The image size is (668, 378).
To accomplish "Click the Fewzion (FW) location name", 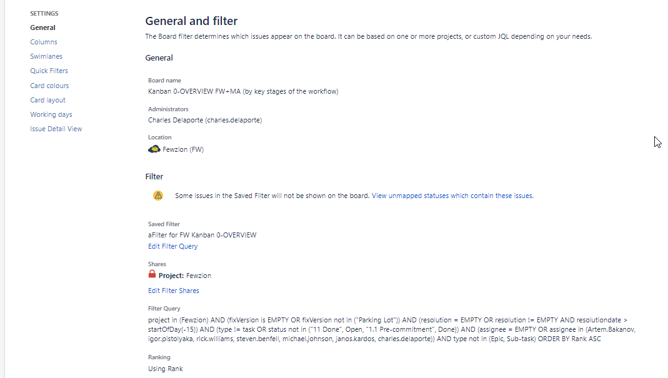I will coord(182,149).
